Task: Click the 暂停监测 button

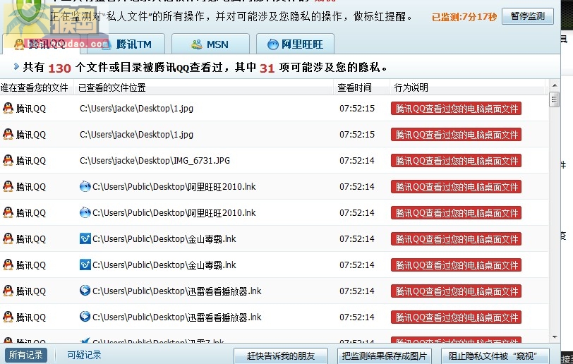Action: click(x=528, y=16)
